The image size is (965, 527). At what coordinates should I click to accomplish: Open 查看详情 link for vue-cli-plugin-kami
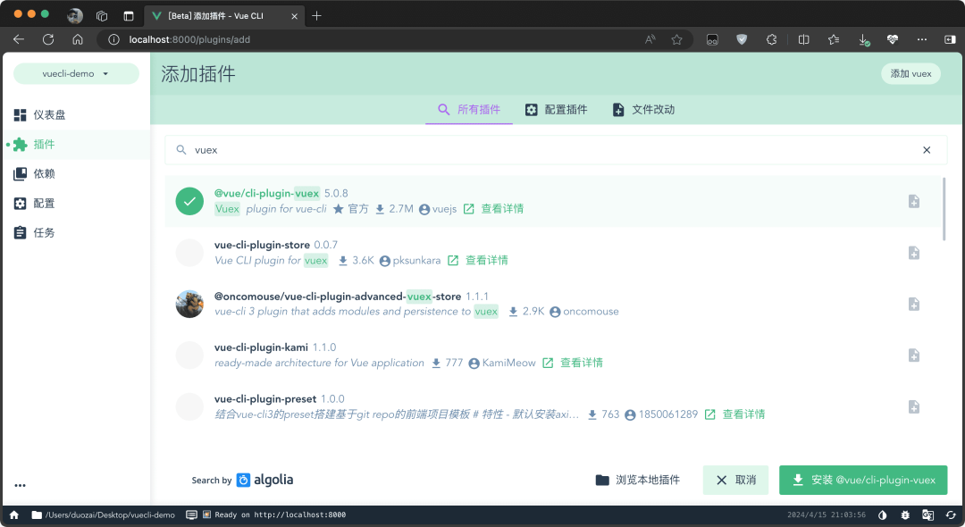(x=573, y=363)
